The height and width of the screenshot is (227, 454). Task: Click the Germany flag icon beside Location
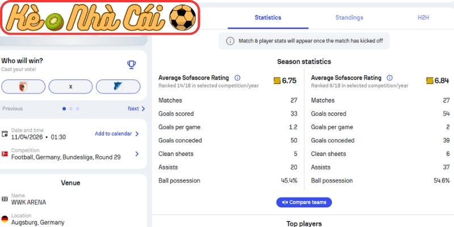point(5,219)
